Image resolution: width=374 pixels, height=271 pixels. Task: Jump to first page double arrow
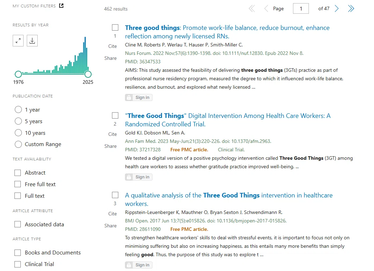[x=252, y=8]
